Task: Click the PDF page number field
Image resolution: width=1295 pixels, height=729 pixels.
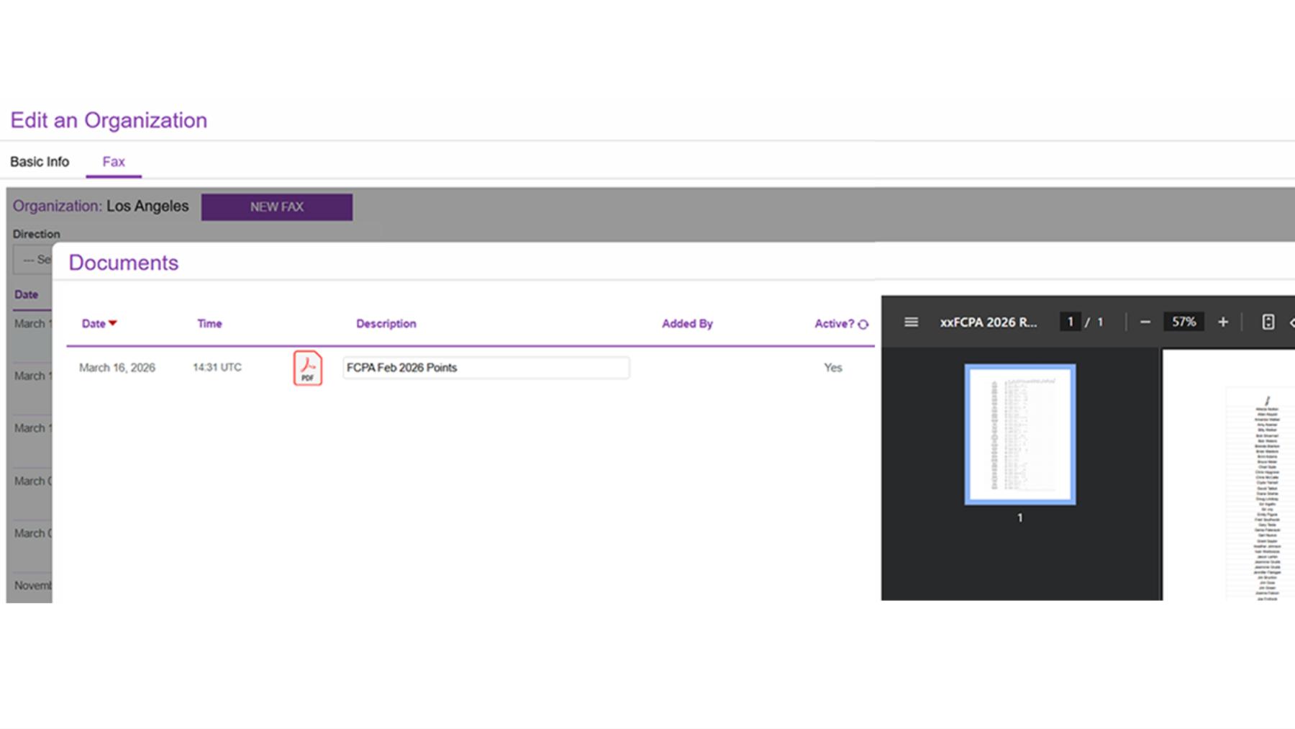Action: [1070, 322]
